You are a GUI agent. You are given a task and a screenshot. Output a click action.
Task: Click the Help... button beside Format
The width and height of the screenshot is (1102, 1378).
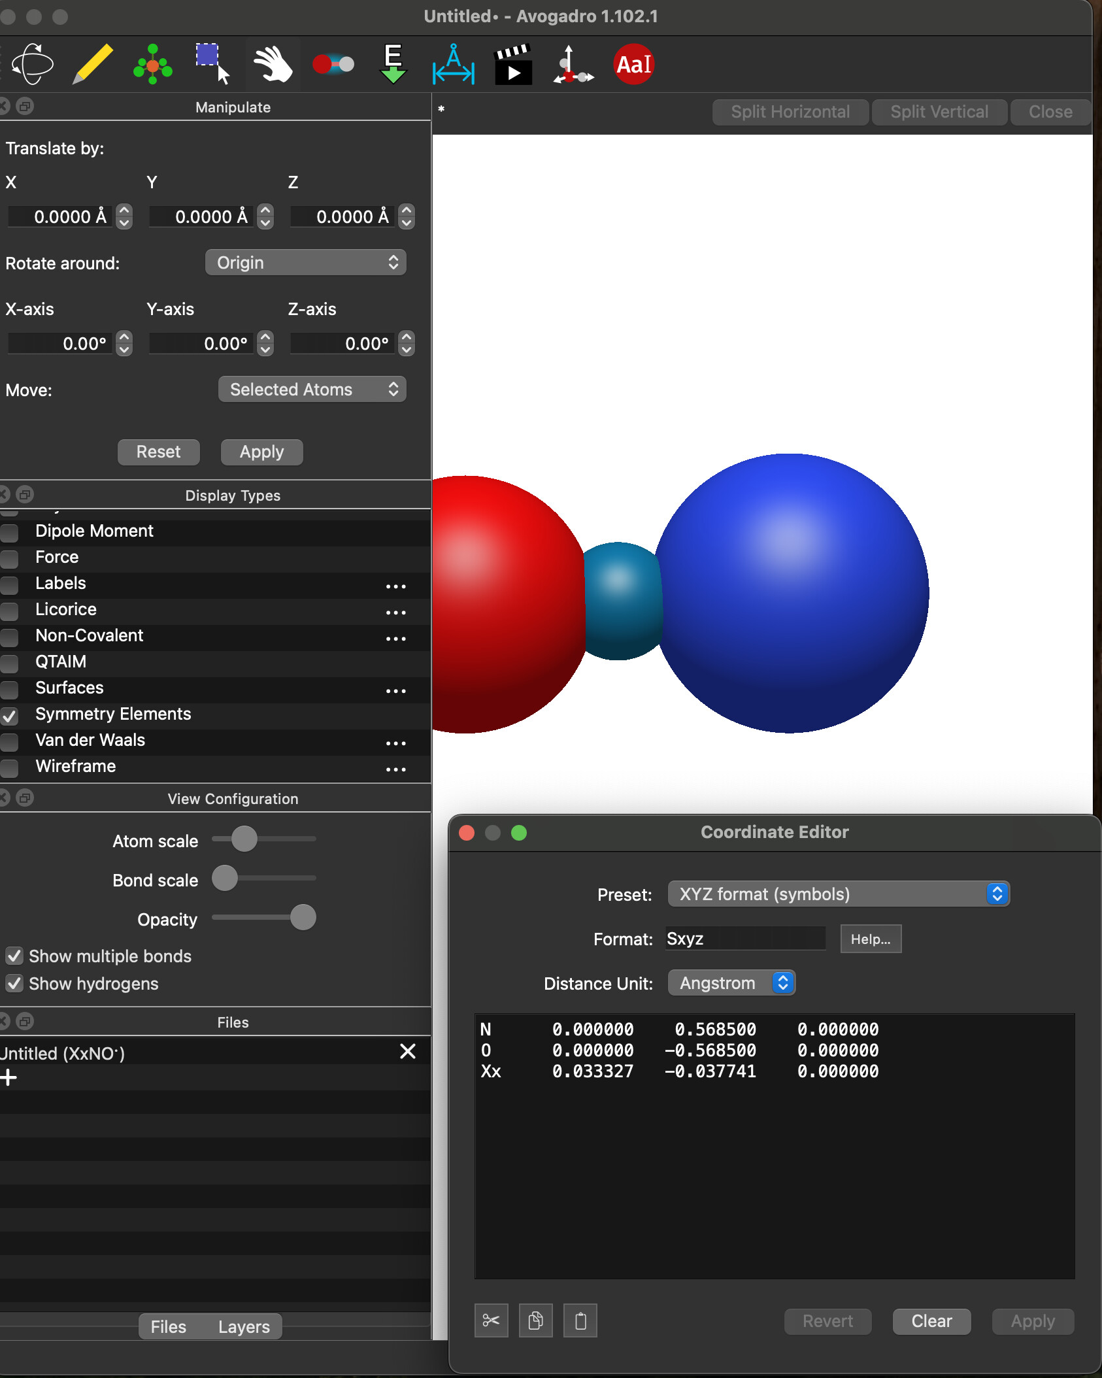870,939
